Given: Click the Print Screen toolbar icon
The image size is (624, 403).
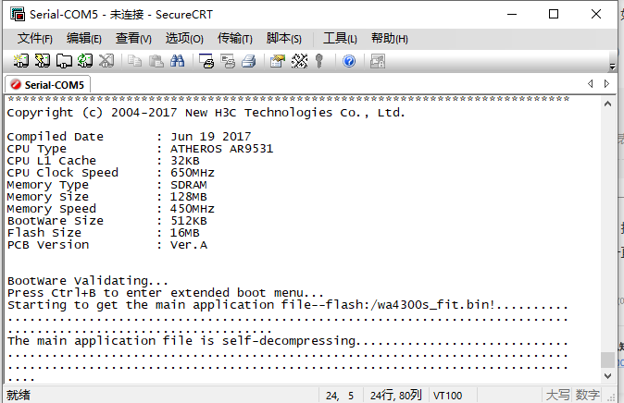Looking at the screenshot, I should click(x=206, y=61).
